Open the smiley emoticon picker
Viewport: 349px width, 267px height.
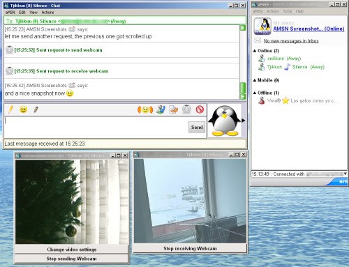(23, 109)
